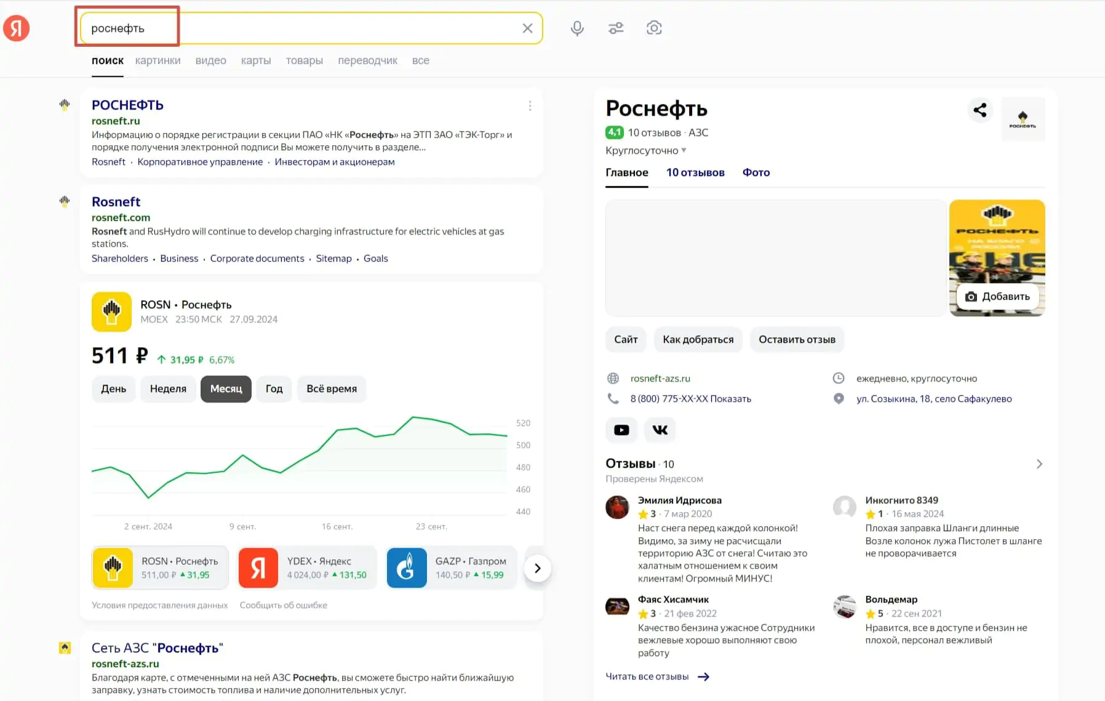
Task: Click Сообщить об ошибке link
Action: pos(284,605)
